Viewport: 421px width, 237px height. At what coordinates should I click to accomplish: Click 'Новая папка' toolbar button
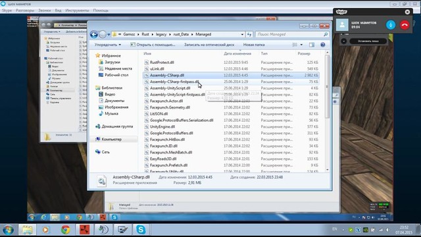coord(254,45)
